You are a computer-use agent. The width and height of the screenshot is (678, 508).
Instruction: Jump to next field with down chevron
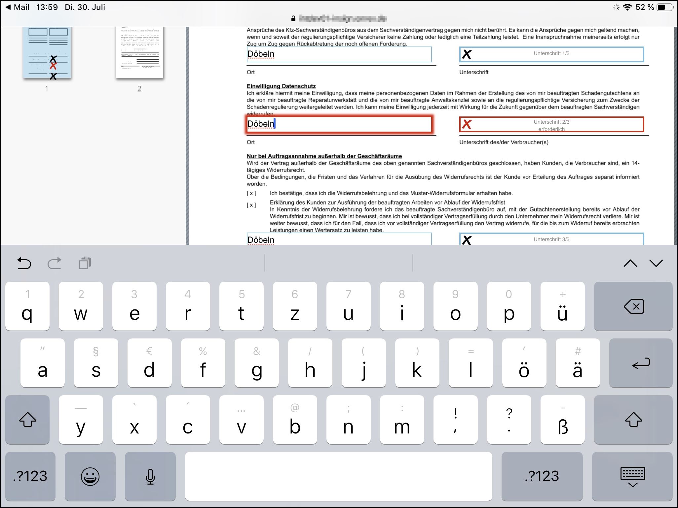656,263
